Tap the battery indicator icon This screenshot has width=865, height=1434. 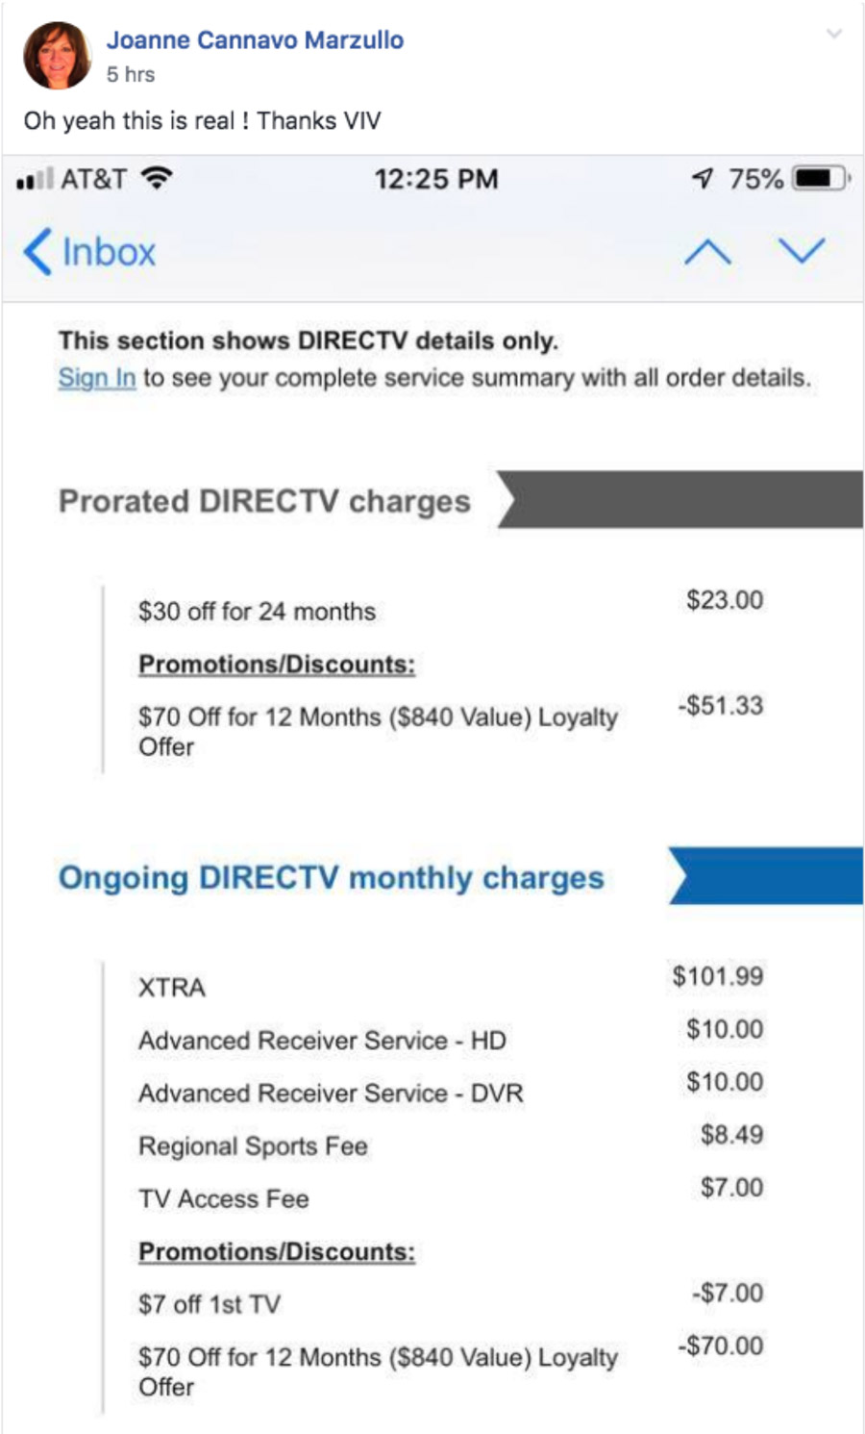819,179
